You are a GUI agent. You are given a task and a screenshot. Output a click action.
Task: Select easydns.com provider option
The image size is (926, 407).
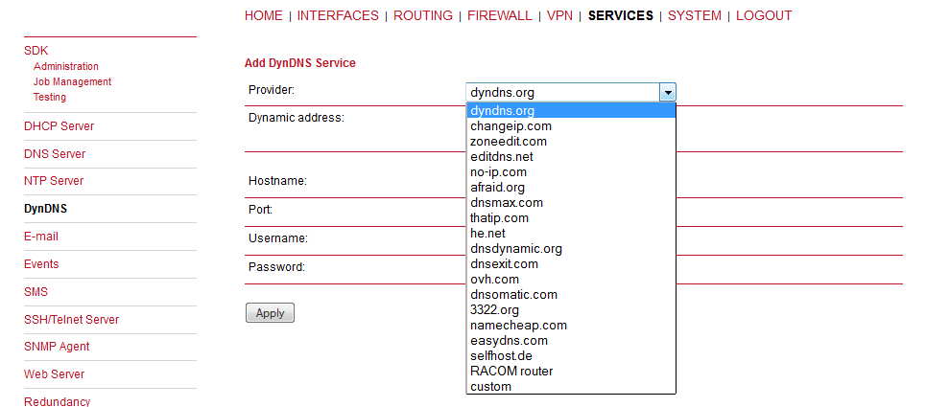(571, 340)
